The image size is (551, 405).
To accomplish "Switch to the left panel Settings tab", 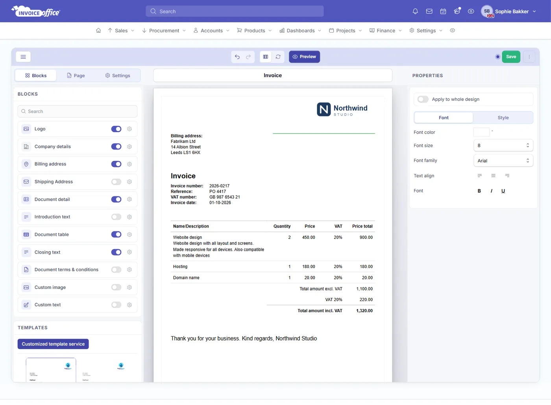I will point(118,76).
